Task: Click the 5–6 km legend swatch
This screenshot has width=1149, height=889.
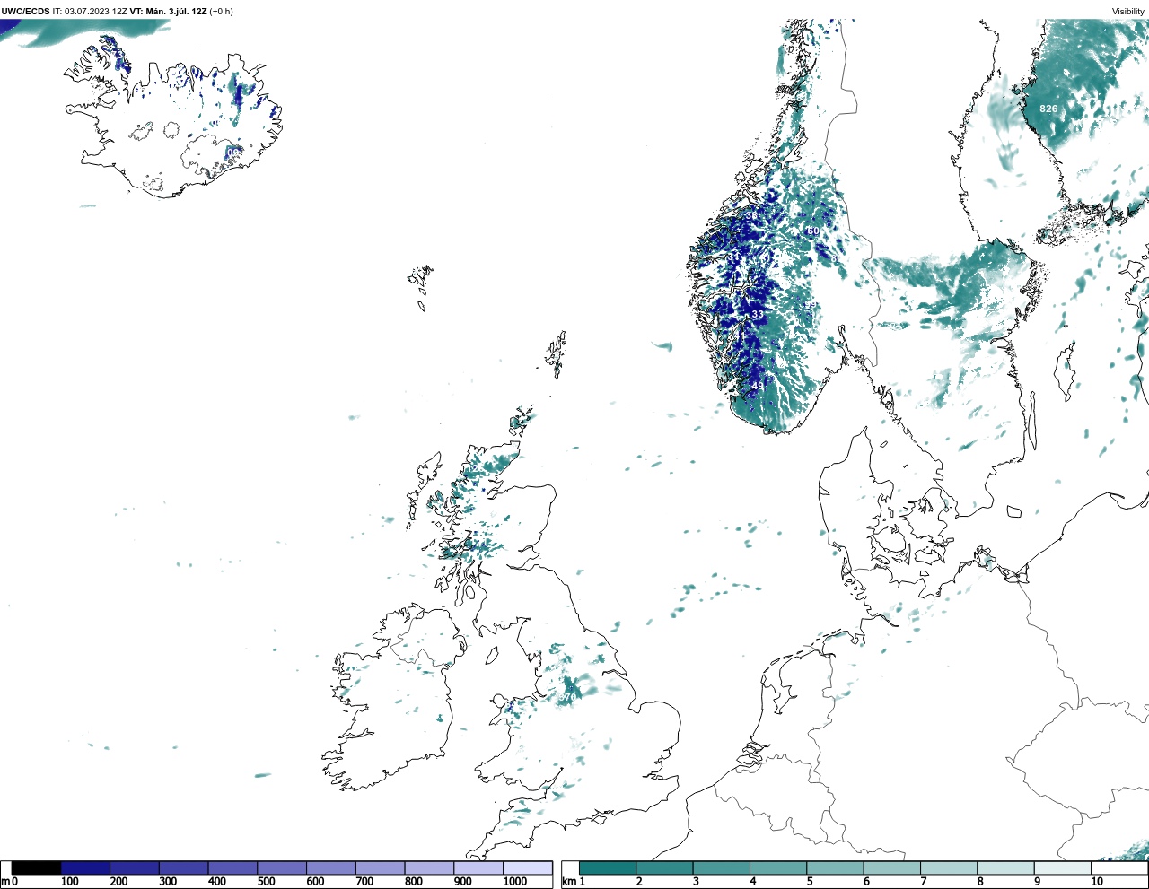Action: pyautogui.click(x=835, y=867)
